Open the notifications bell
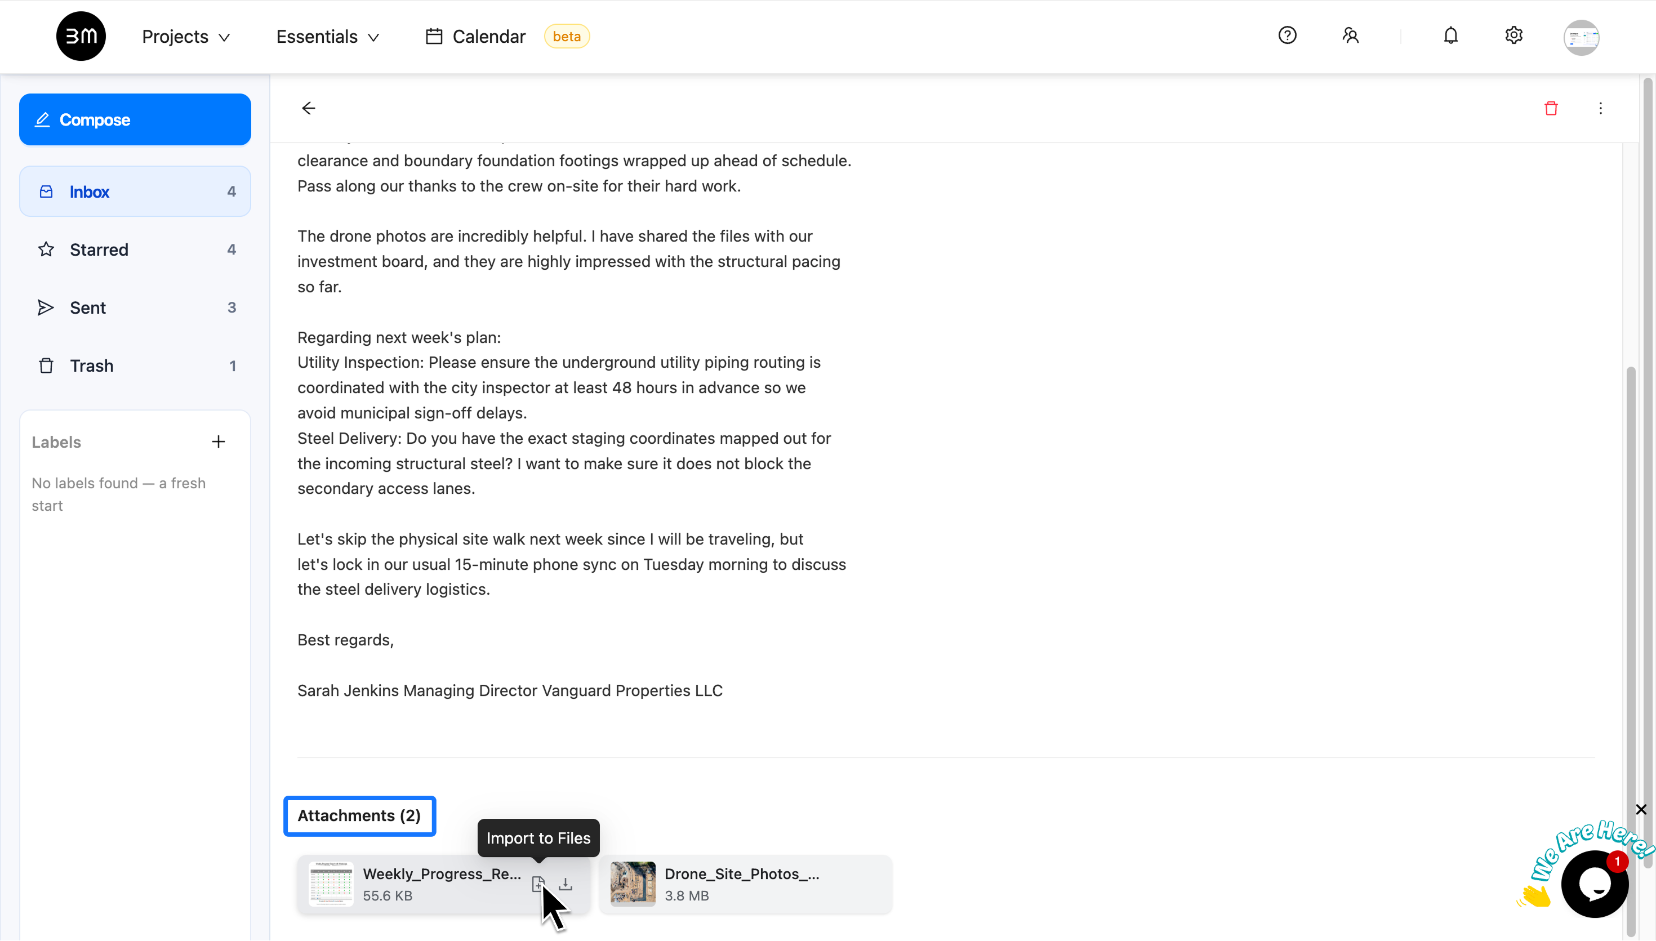This screenshot has height=941, width=1656. [1450, 35]
